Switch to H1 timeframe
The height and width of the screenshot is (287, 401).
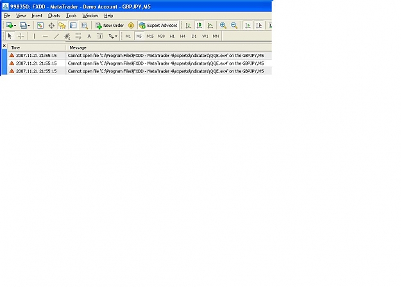click(x=172, y=37)
